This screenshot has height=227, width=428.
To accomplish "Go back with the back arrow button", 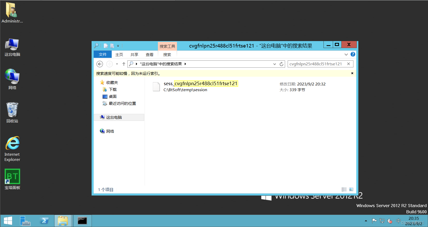I will (x=100, y=64).
